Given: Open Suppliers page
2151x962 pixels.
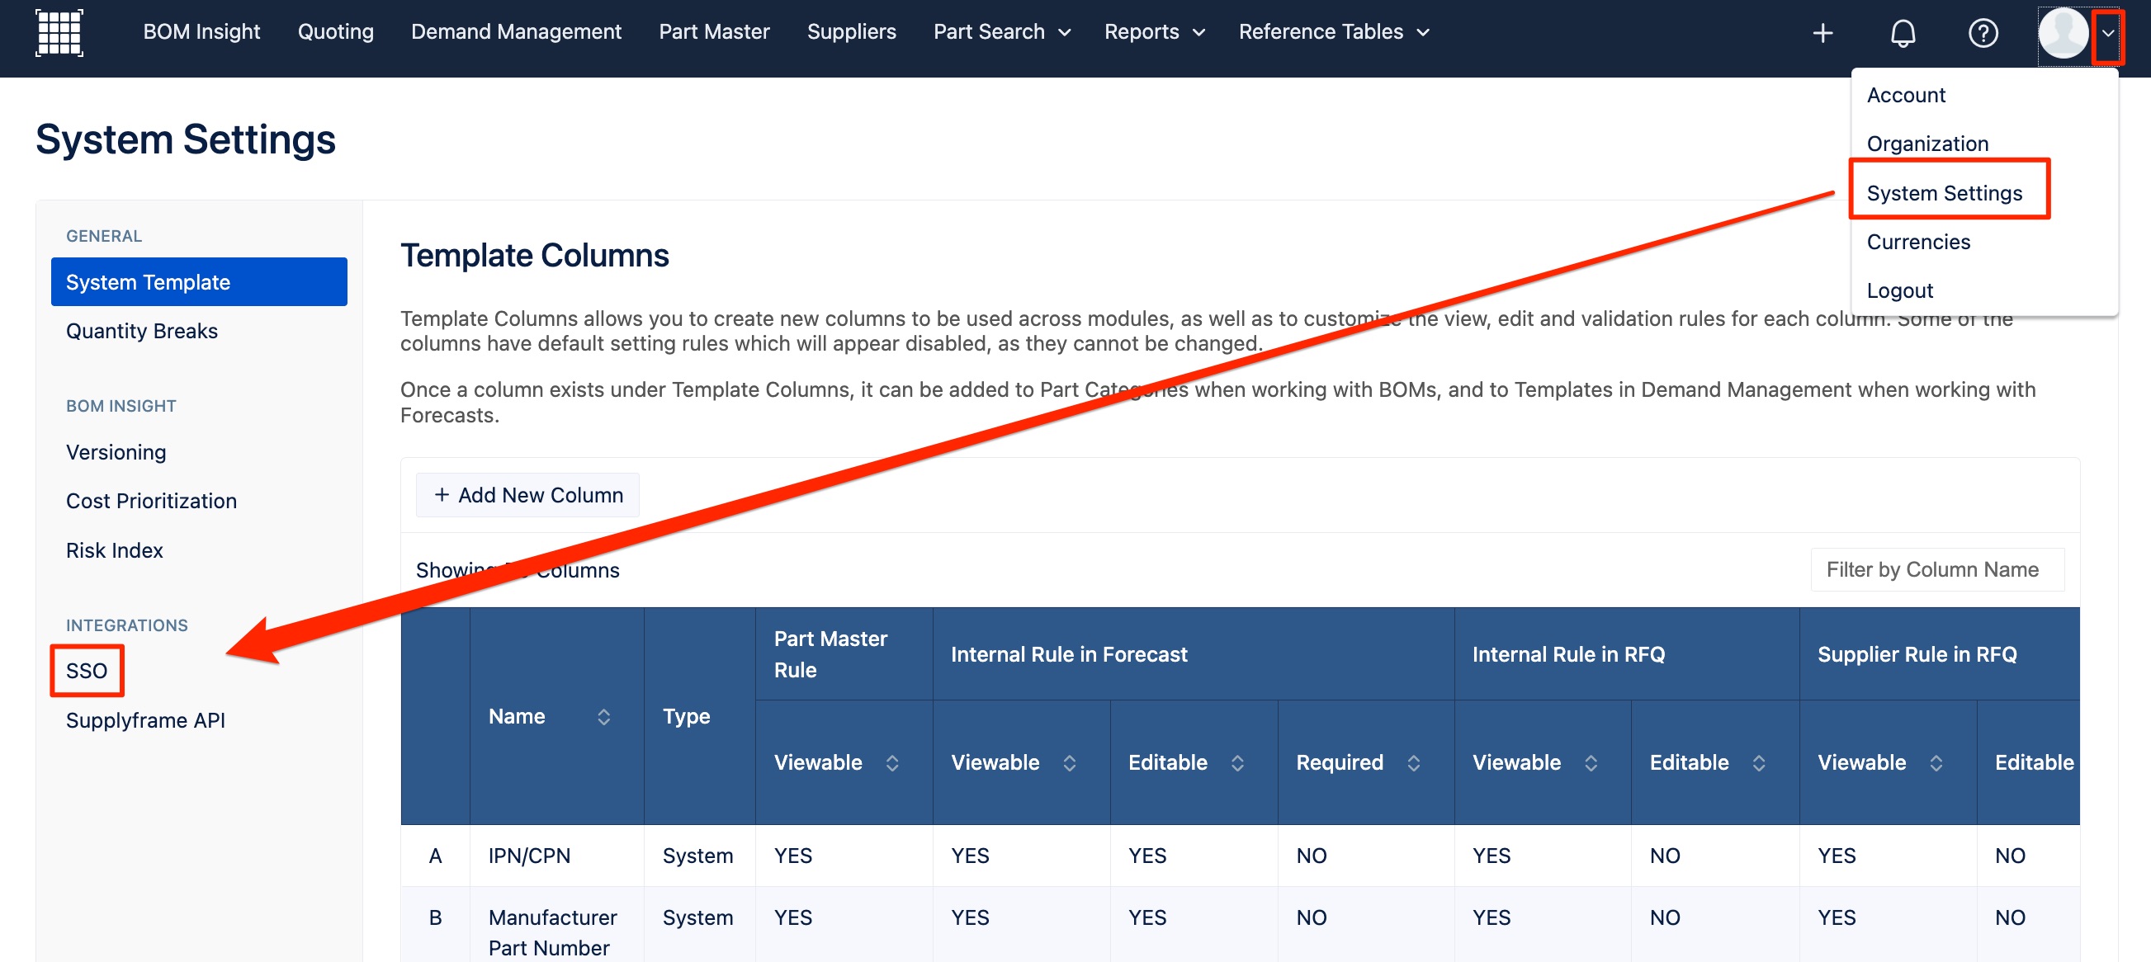Looking at the screenshot, I should [852, 31].
